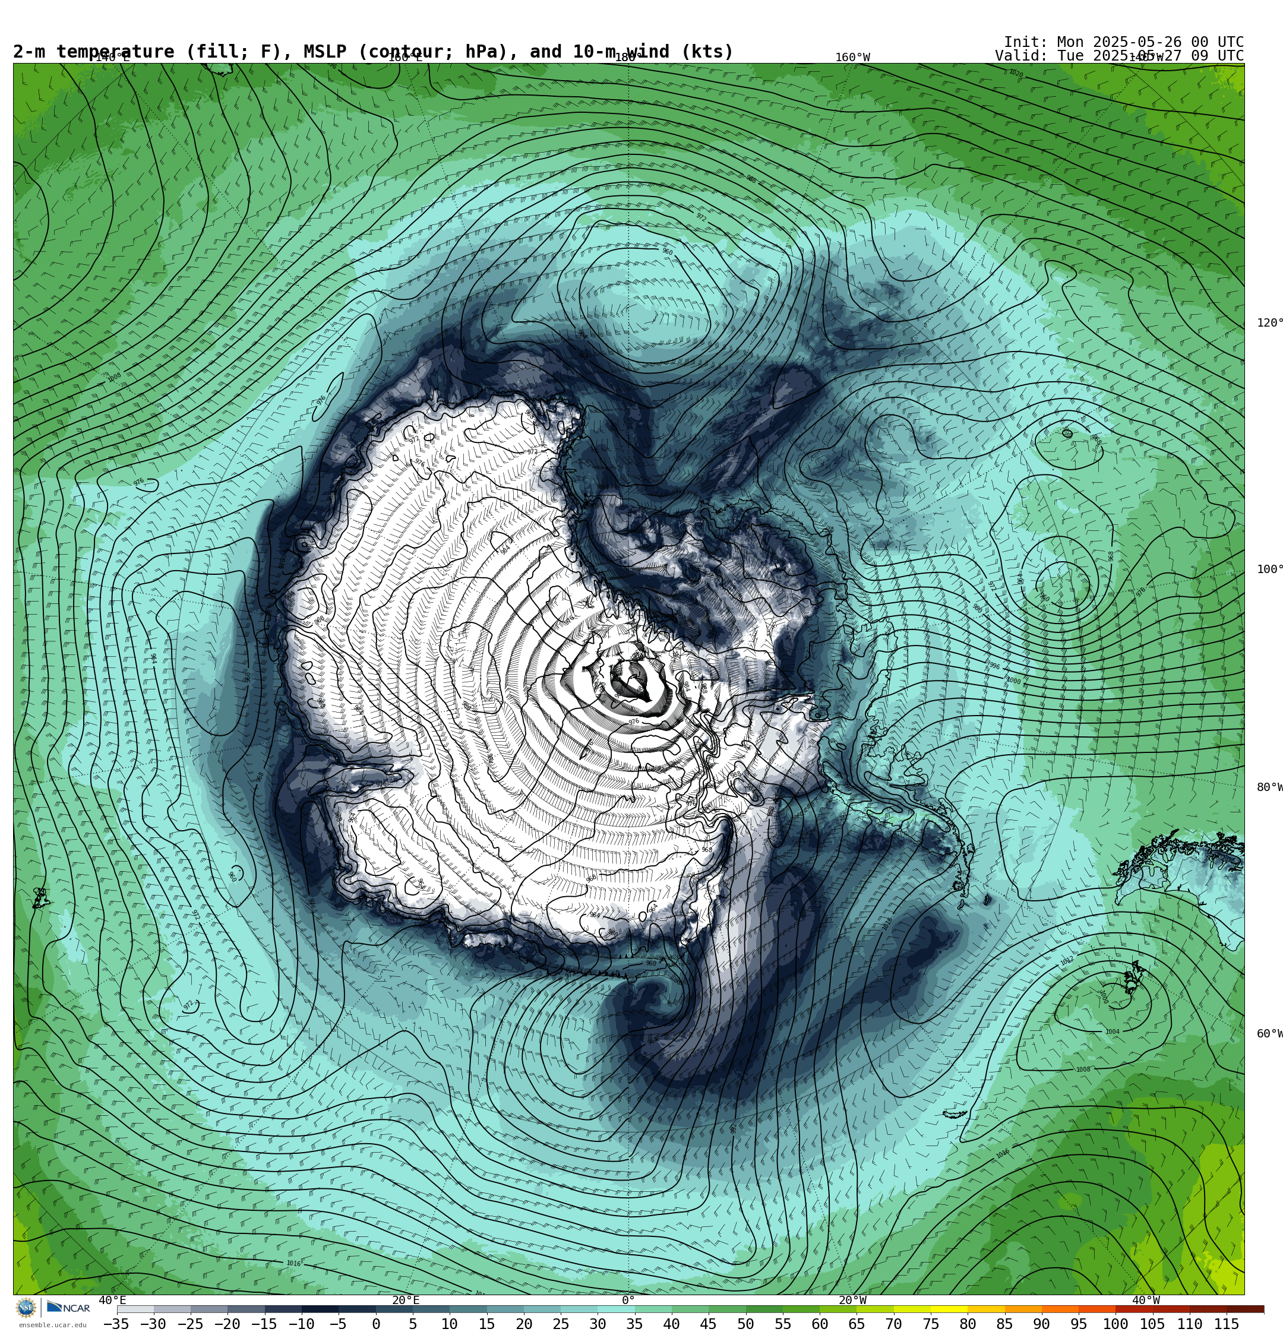Click the '20°E' longitude label at bottom

(x=405, y=1300)
